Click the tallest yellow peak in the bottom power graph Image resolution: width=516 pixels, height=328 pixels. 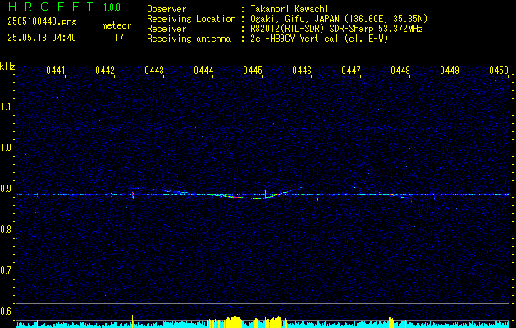pos(235,321)
